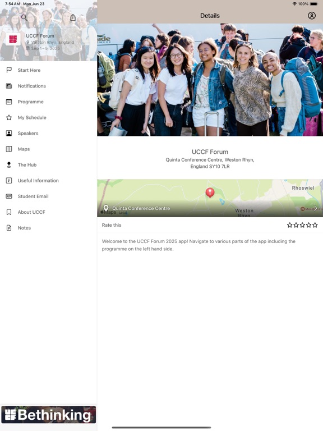The image size is (323, 431).
Task: Tap the Rhoswiel map label
Action: (303, 188)
